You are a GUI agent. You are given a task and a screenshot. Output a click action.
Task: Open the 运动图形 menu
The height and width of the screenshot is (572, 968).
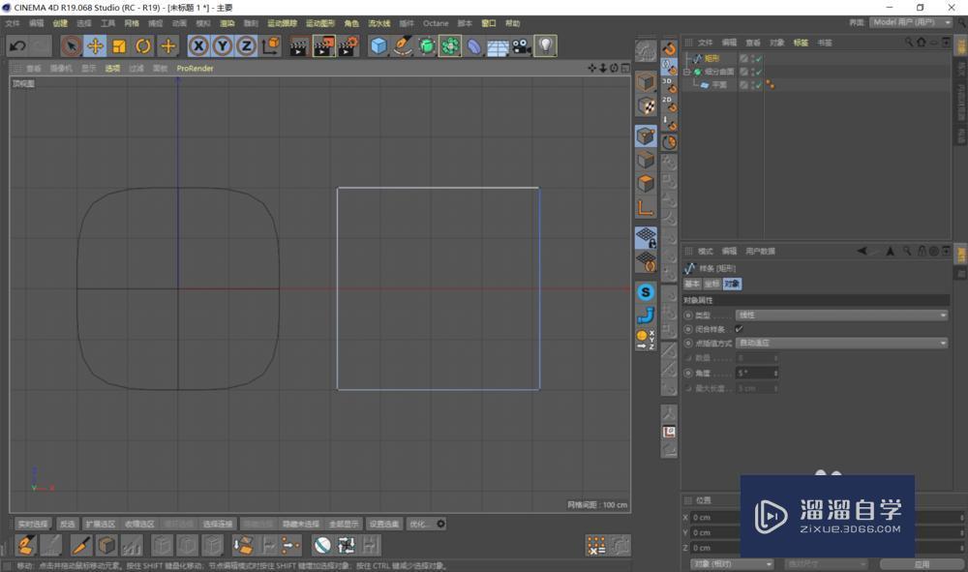click(319, 23)
